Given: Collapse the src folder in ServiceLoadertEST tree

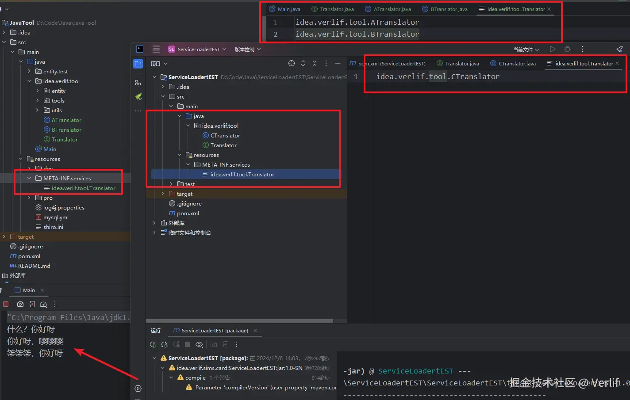Looking at the screenshot, I should point(163,96).
